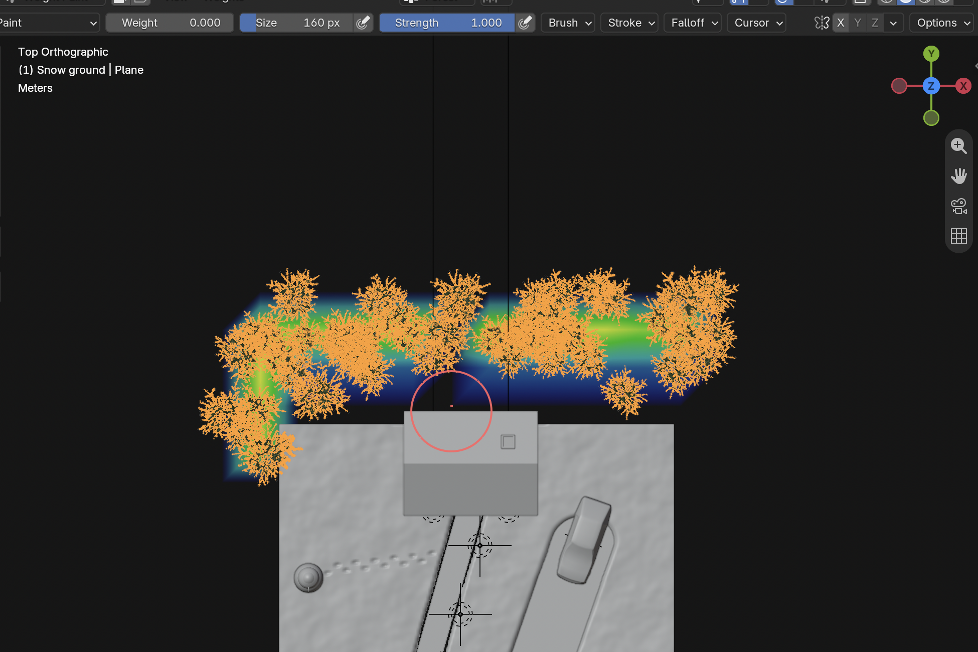Open the Stroke dropdown
Screen dimensions: 978x652
point(629,23)
